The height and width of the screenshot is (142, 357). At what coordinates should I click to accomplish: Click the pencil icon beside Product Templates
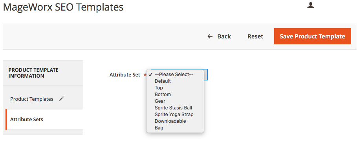coord(61,99)
